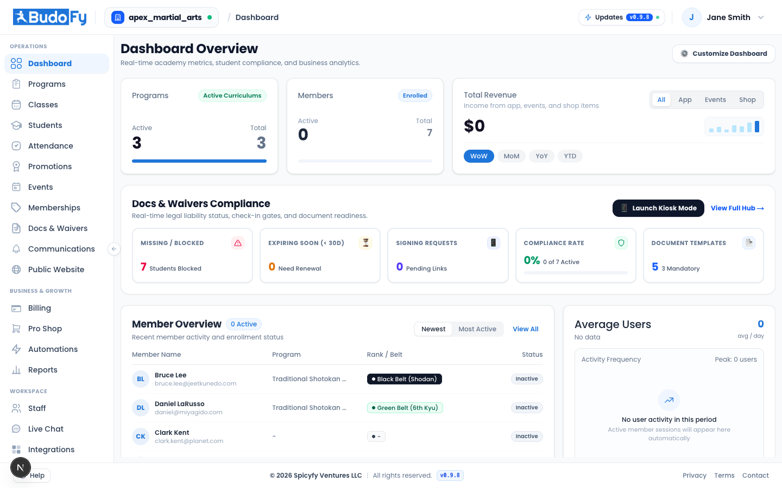Open Attendance checkmark icon
Viewport: 782px width, 488px height.
(16, 146)
